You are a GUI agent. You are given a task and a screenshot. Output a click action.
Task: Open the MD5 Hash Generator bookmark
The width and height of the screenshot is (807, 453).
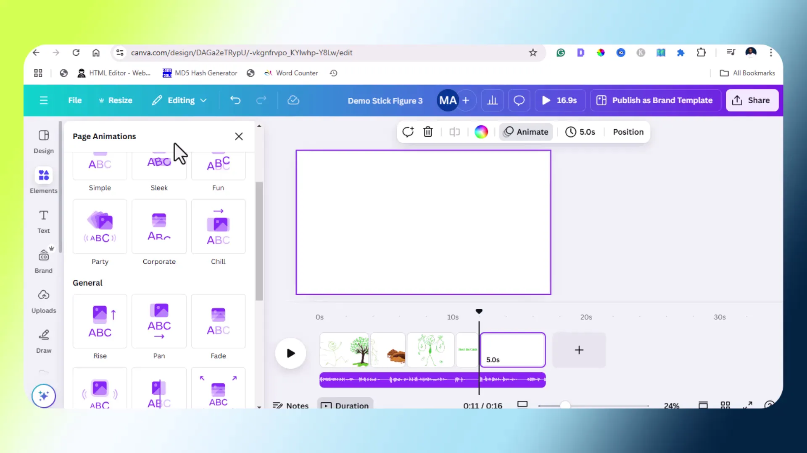click(200, 73)
